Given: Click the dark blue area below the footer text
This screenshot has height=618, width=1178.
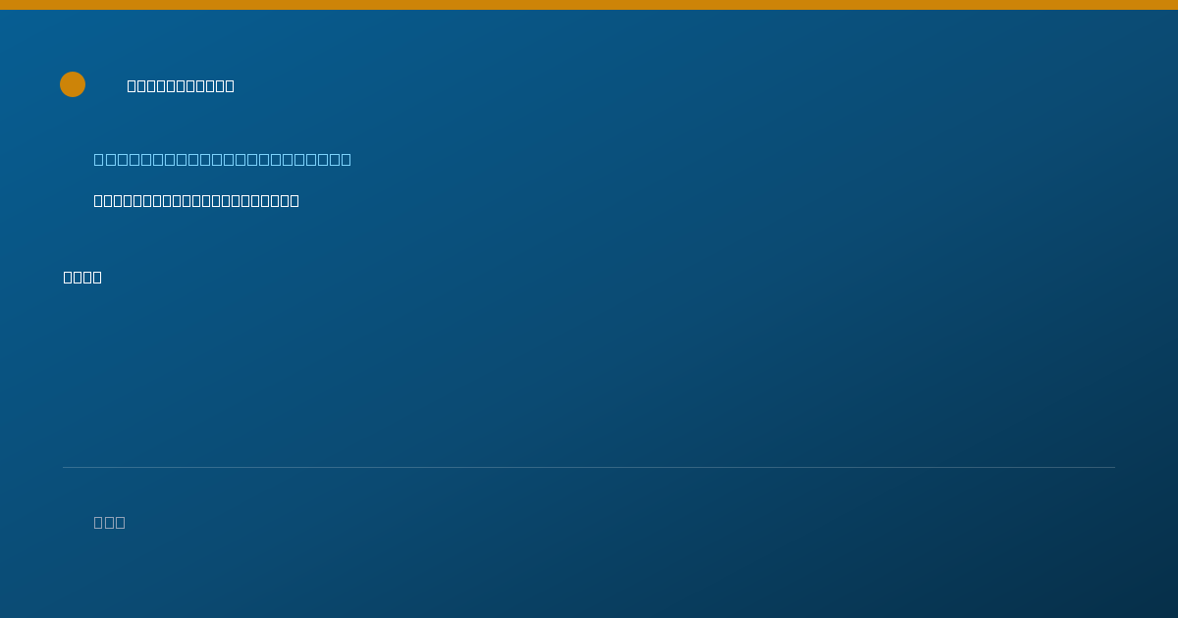Looking at the screenshot, I should (589, 579).
